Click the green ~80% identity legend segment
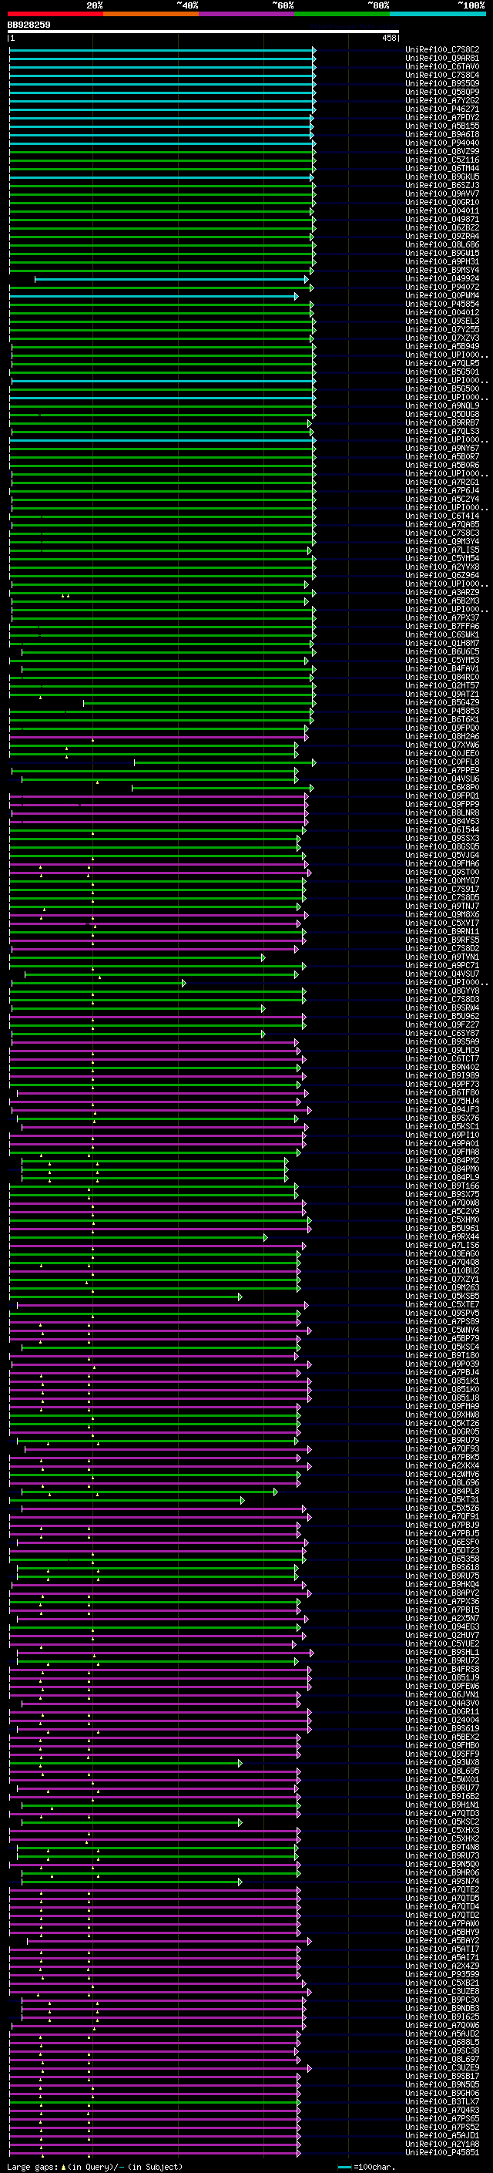Image resolution: width=493 pixels, height=2173 pixels. coord(342,14)
